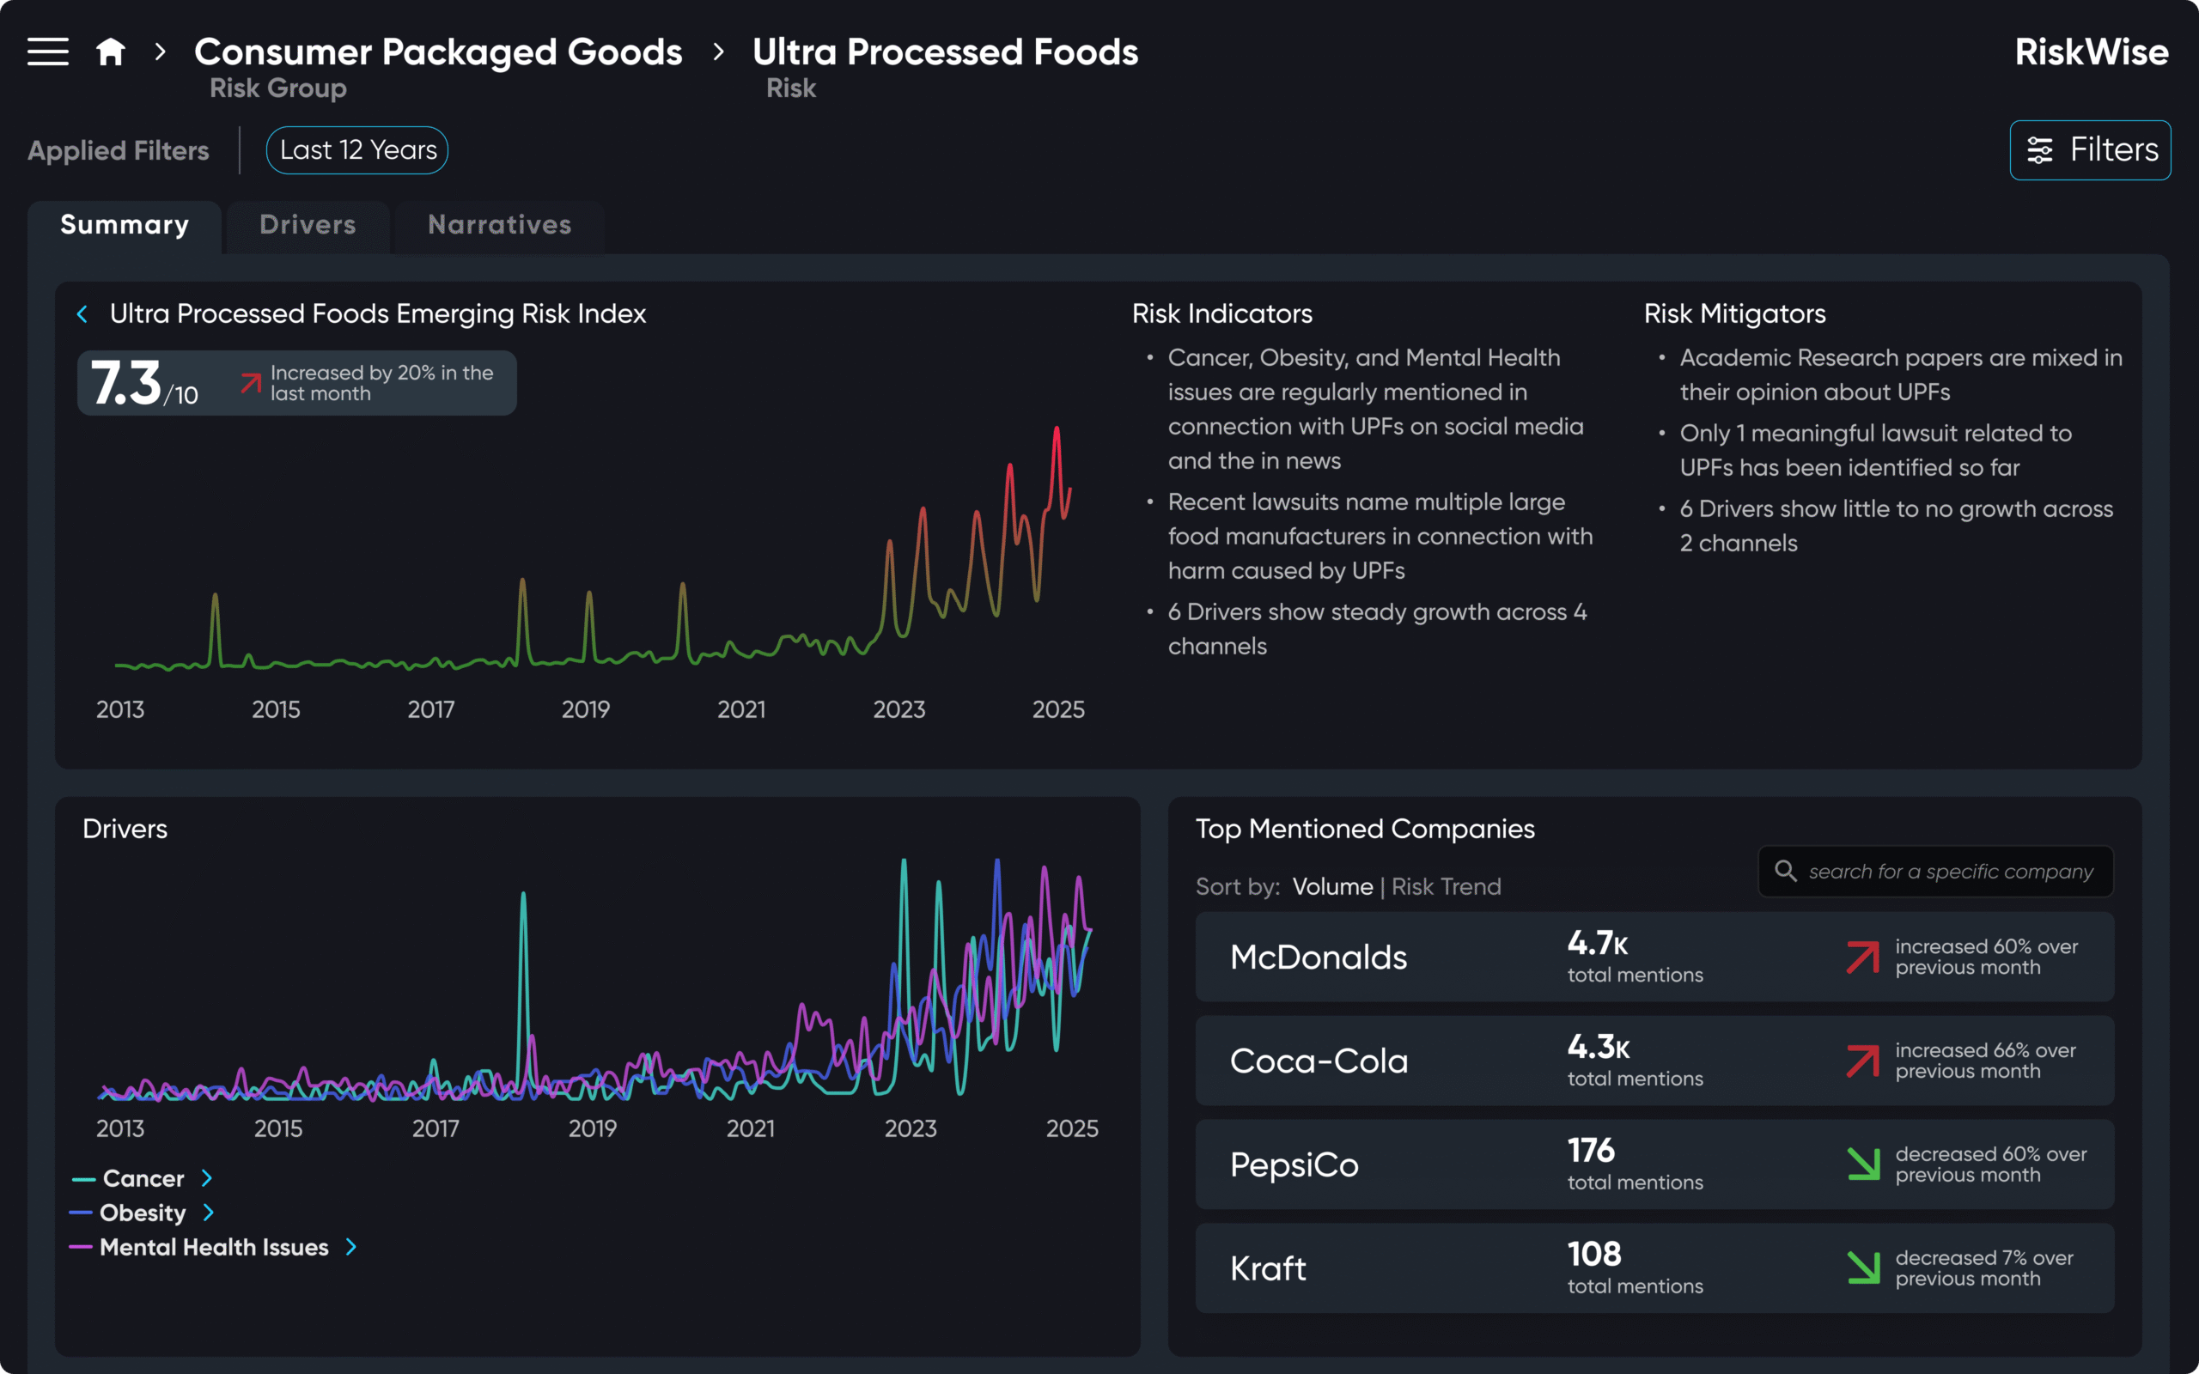
Task: Sort companies by Risk Trend
Action: 1446,886
